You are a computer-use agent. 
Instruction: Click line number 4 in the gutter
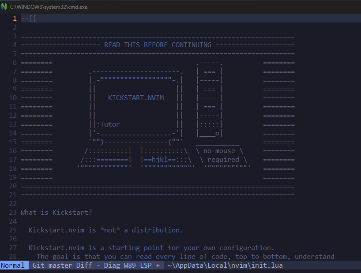15,45
